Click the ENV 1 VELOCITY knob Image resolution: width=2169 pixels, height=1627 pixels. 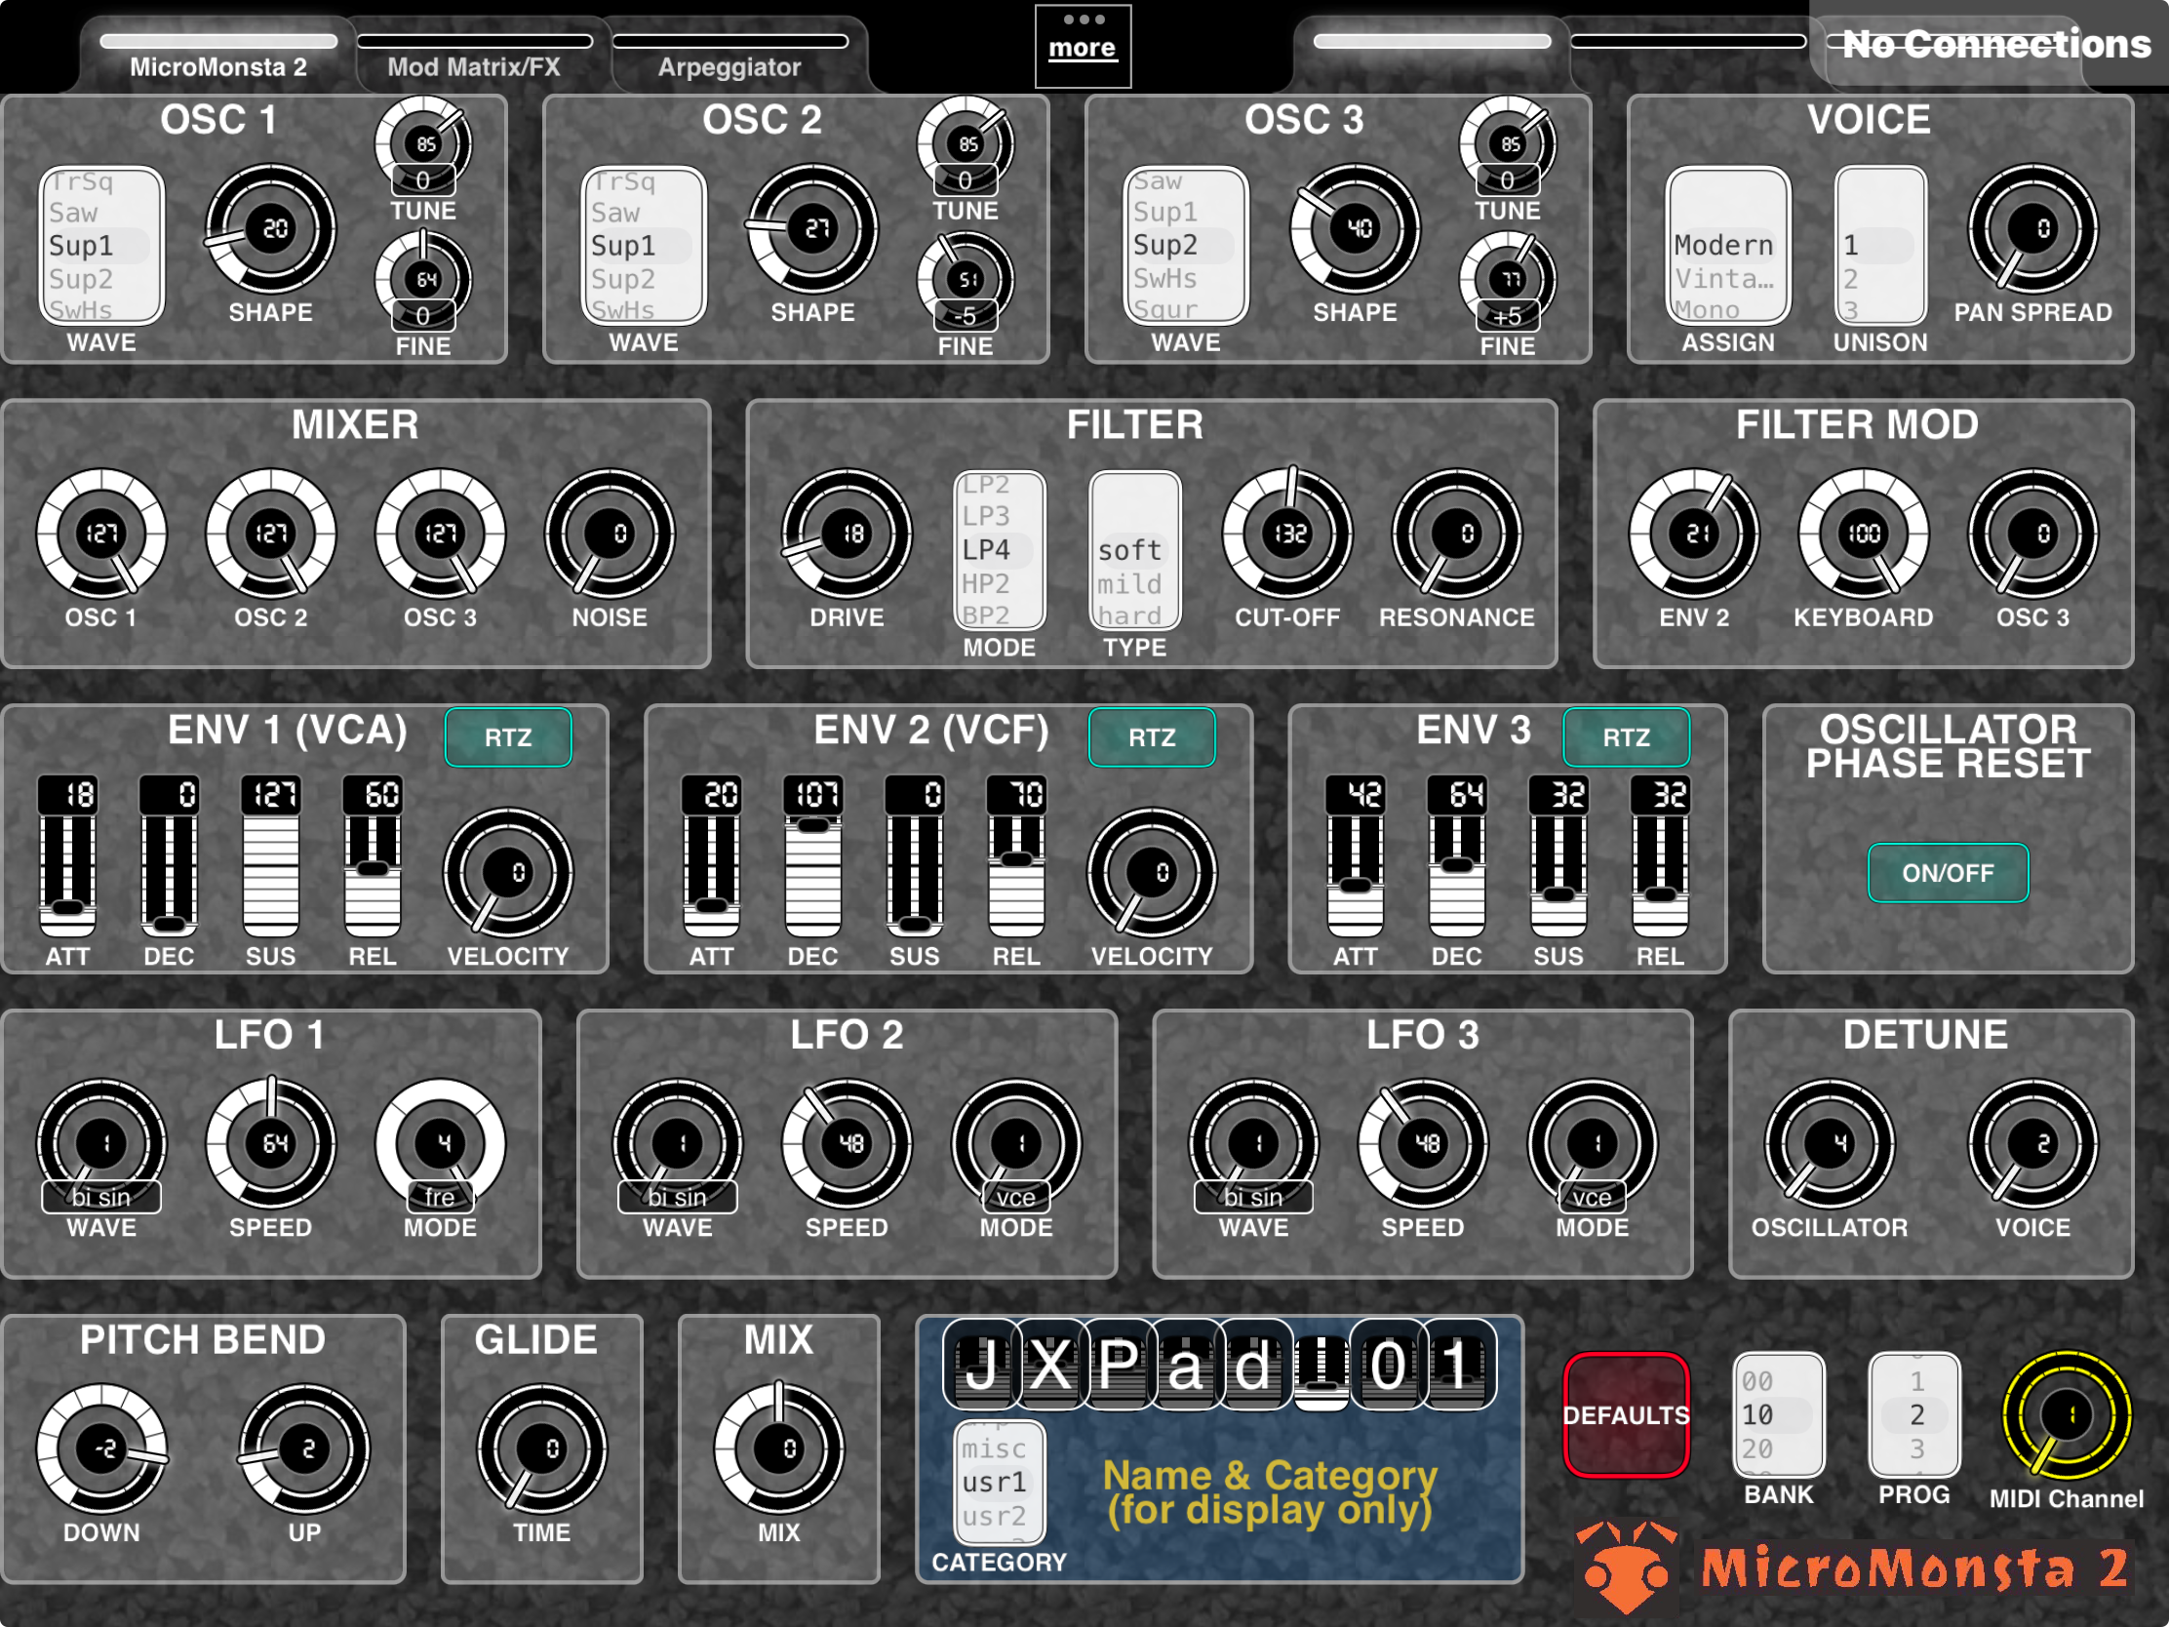tap(508, 873)
